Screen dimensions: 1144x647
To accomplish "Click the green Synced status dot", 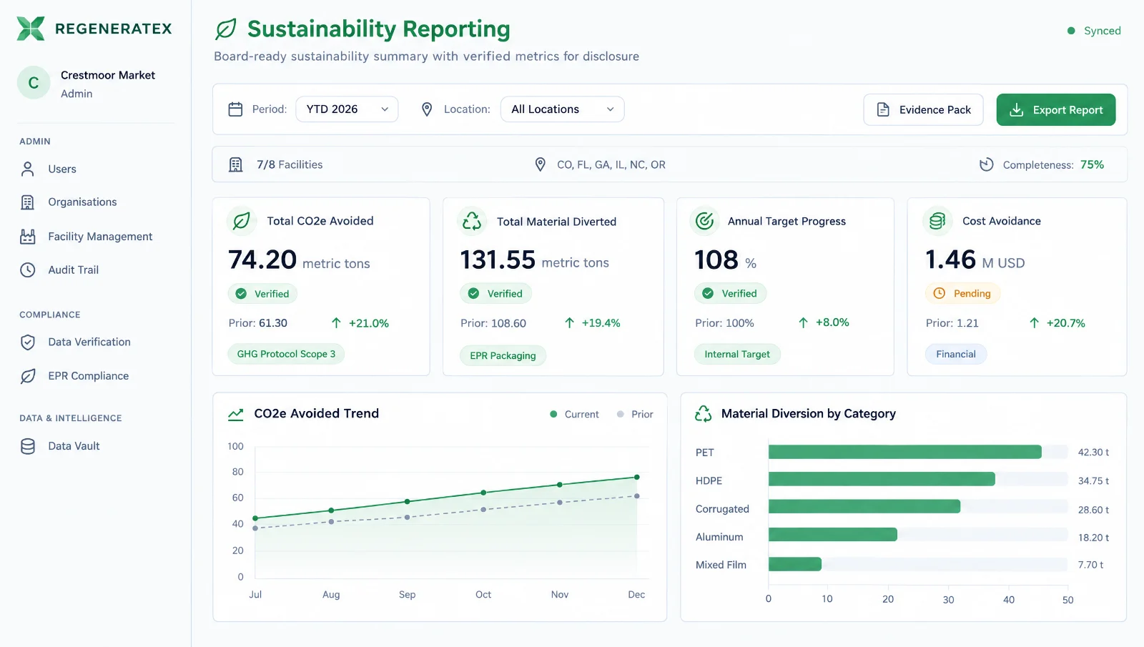I will tap(1071, 31).
